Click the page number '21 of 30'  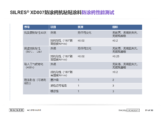pyautogui.click(x=149, y=110)
